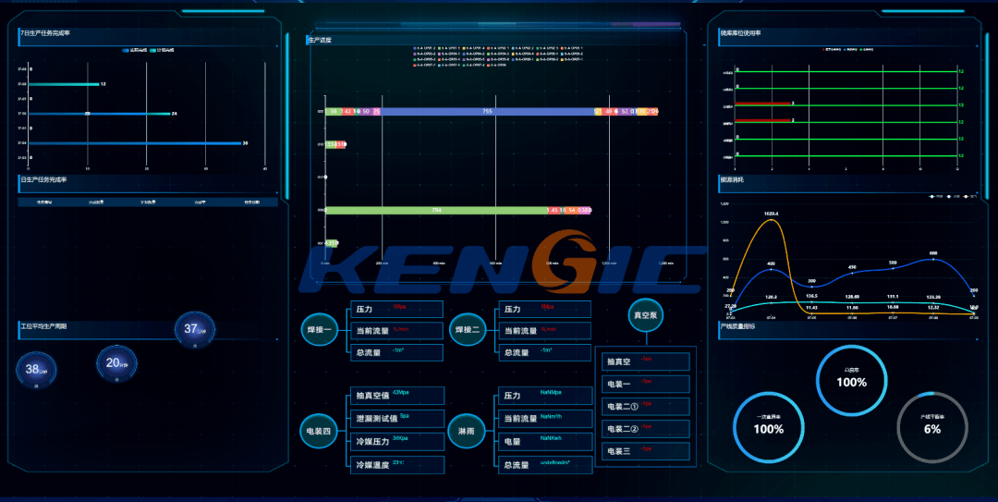The width and height of the screenshot is (998, 502).
Task: Click the bar labeled 36 in 7-day chart
Action: (x=135, y=143)
